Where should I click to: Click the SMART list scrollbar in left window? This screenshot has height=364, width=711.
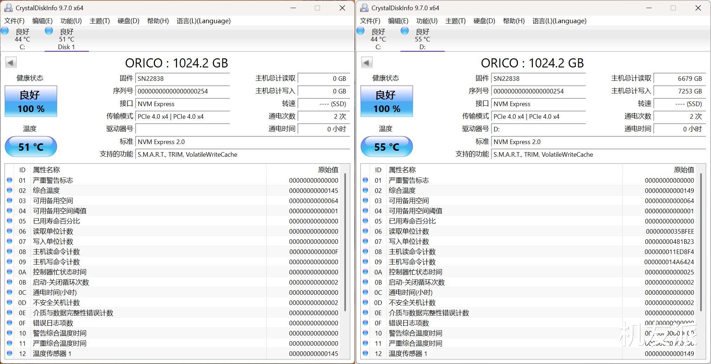pyautogui.click(x=345, y=242)
